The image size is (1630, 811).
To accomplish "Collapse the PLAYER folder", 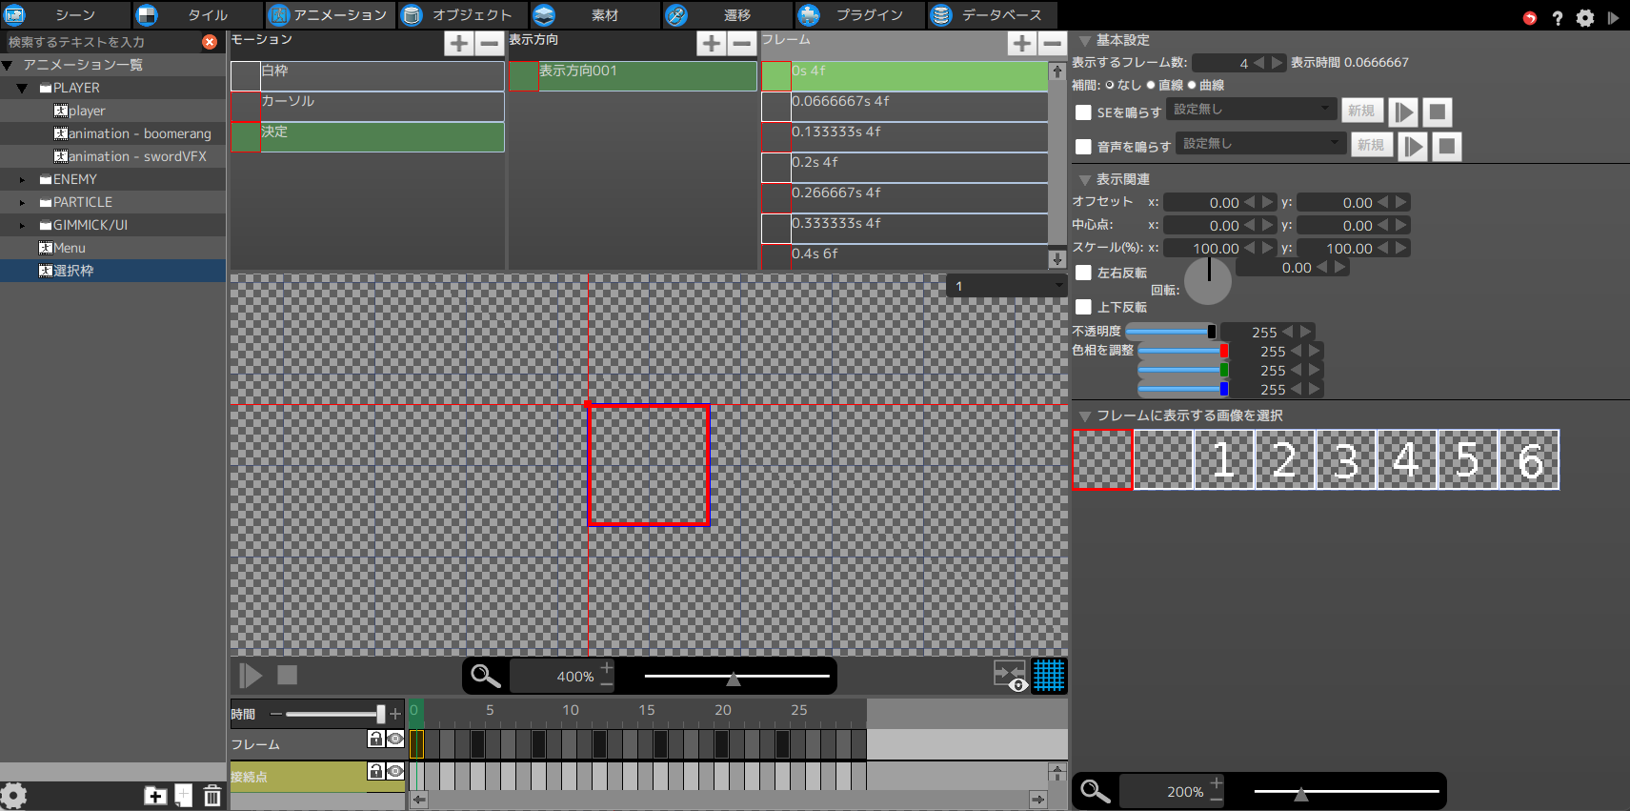I will click(22, 88).
